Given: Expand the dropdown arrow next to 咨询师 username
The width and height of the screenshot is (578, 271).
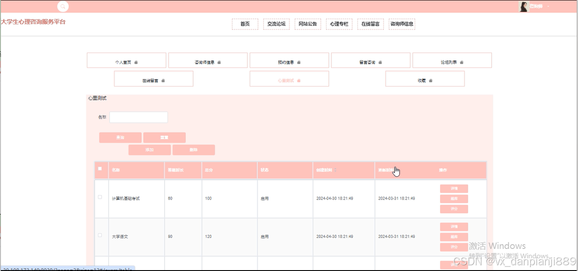Looking at the screenshot, I should coord(548,7).
